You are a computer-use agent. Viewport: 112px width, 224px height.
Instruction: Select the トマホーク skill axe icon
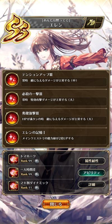point(13,159)
